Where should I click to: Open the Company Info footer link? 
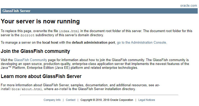click(x=52, y=100)
